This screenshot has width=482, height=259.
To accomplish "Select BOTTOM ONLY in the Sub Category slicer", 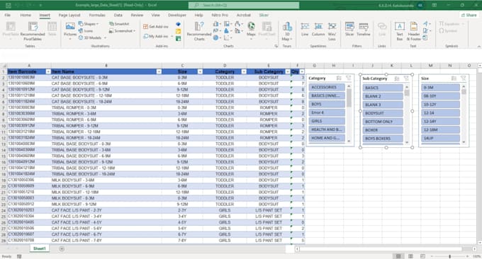I will coord(383,122).
